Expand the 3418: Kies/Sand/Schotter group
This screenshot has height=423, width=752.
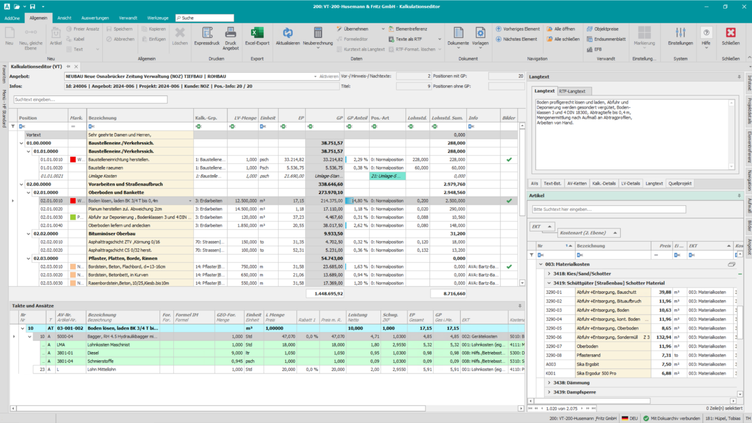click(549, 274)
